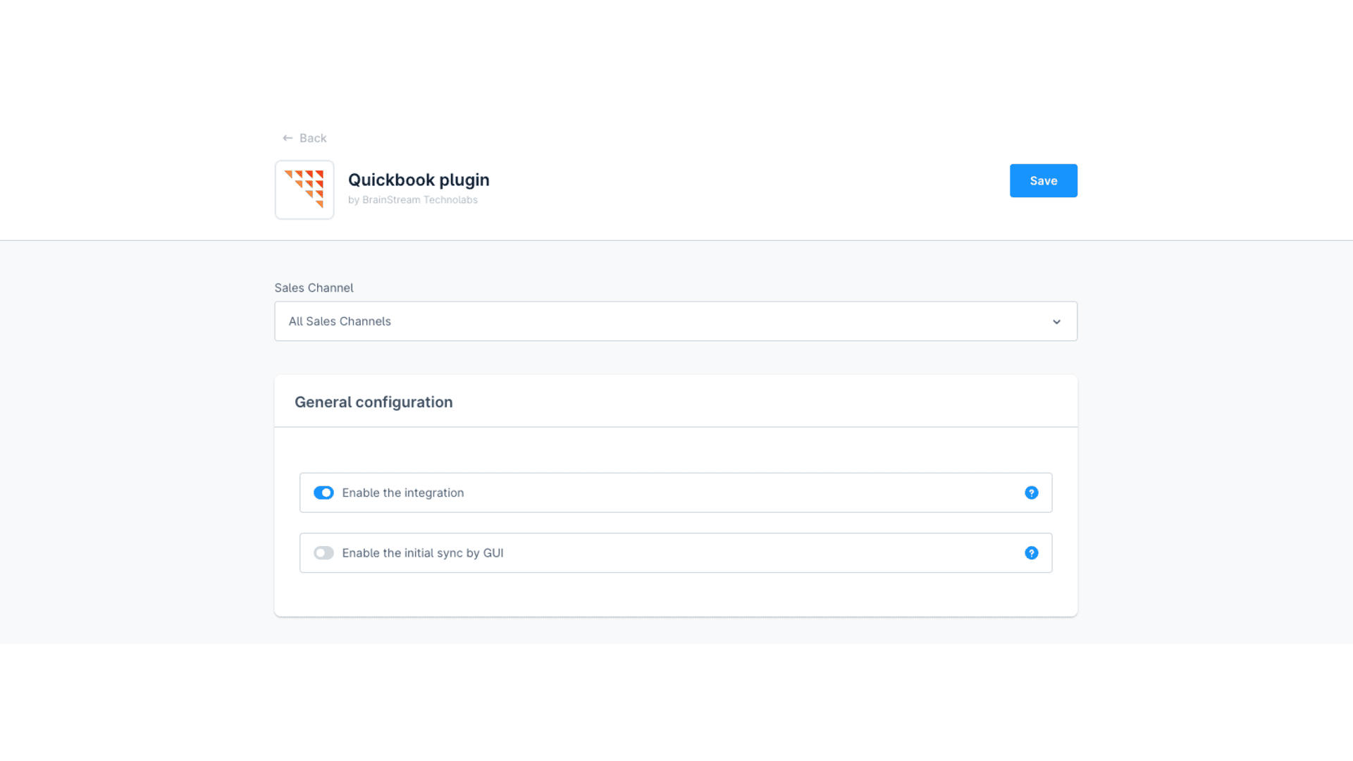This screenshot has width=1353, height=761.
Task: Disable the "Enable the integration" switch
Action: (x=323, y=493)
